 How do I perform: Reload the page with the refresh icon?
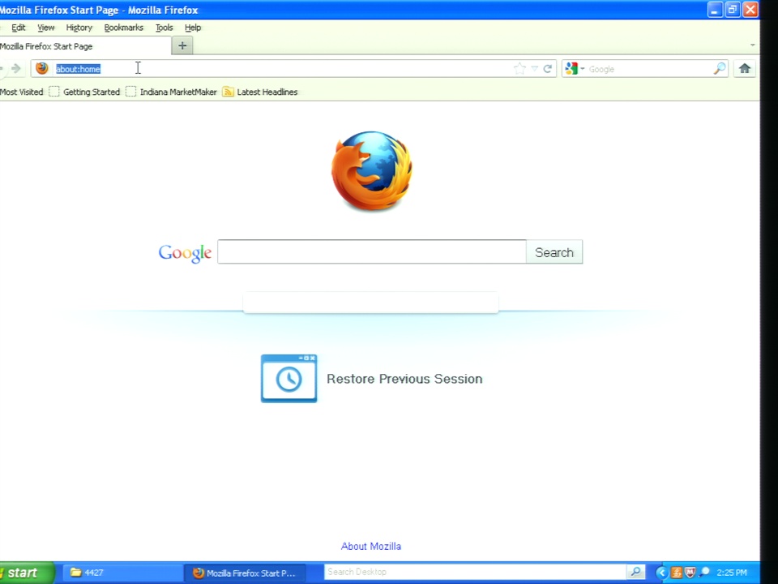point(547,68)
